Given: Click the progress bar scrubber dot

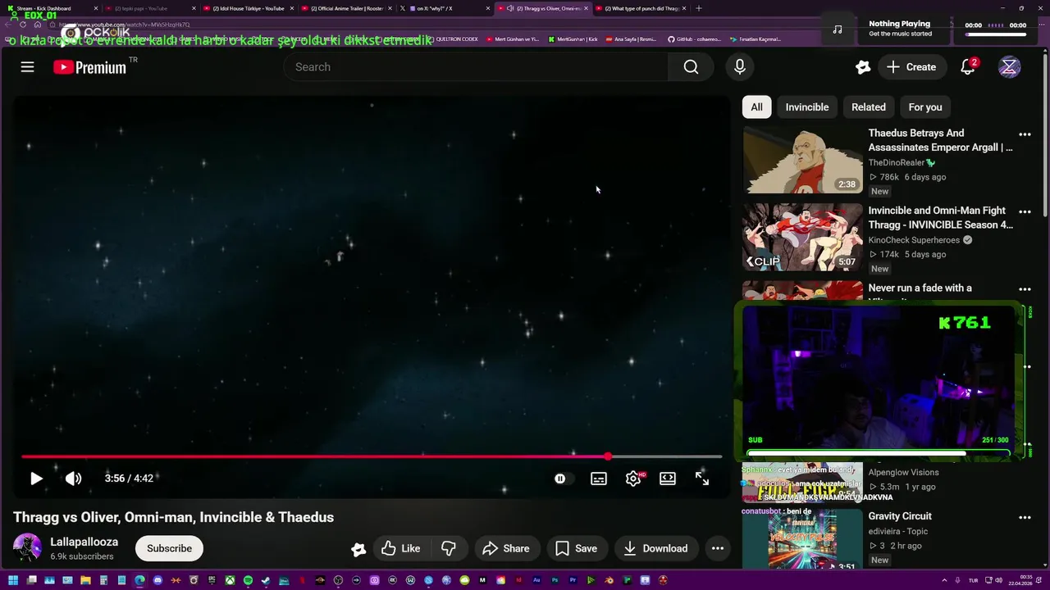Looking at the screenshot, I should coord(608,456).
